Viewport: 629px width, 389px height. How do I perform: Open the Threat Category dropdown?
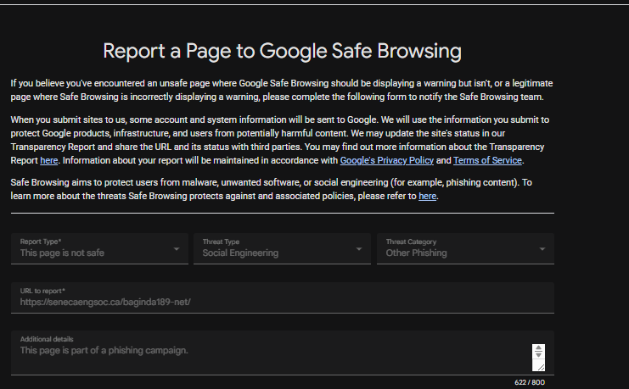[465, 248]
